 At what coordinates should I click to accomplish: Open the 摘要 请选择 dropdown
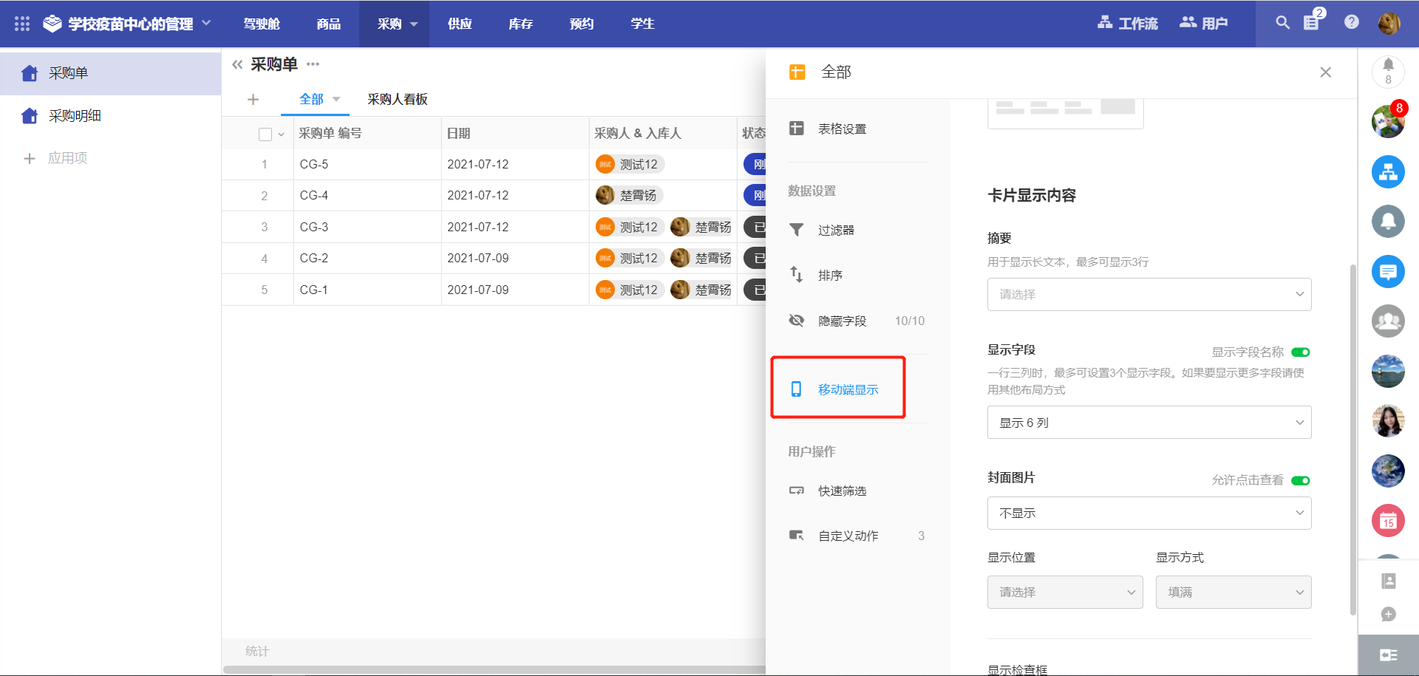(1149, 295)
